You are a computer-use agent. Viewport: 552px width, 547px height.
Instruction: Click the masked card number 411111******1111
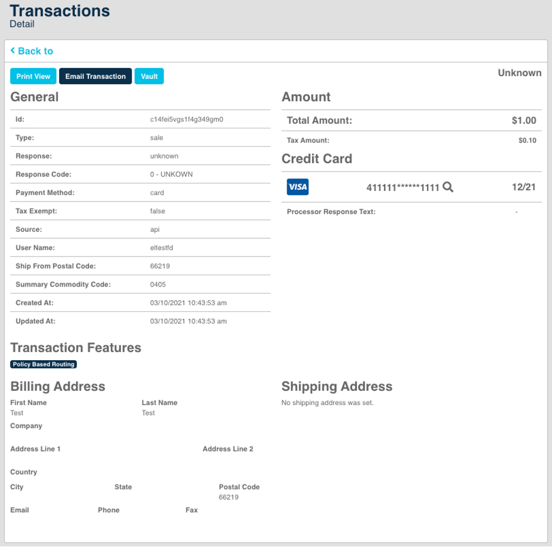[x=403, y=187]
